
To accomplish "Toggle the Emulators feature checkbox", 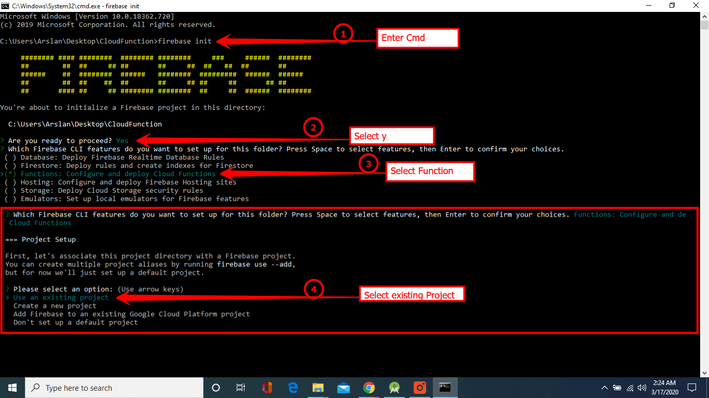I will [x=10, y=198].
